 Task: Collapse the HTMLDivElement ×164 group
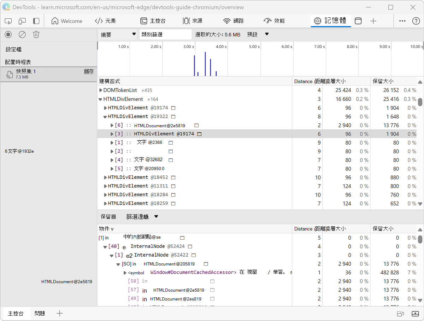(x=101, y=99)
